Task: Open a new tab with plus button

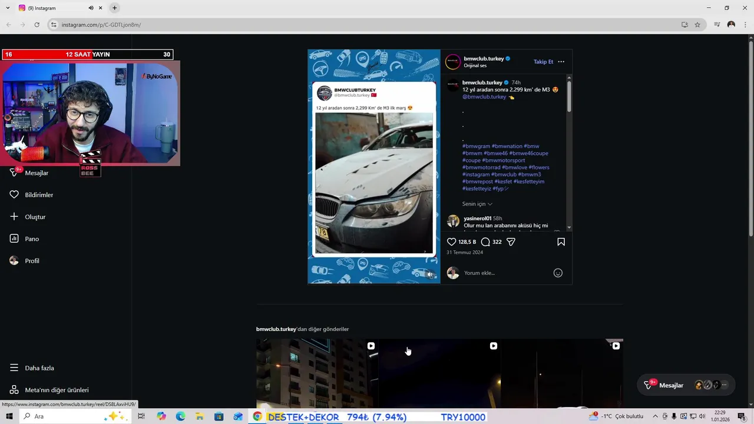Action: pos(114,8)
